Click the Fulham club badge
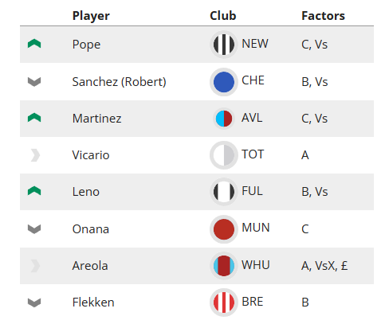385x324 pixels. (224, 192)
